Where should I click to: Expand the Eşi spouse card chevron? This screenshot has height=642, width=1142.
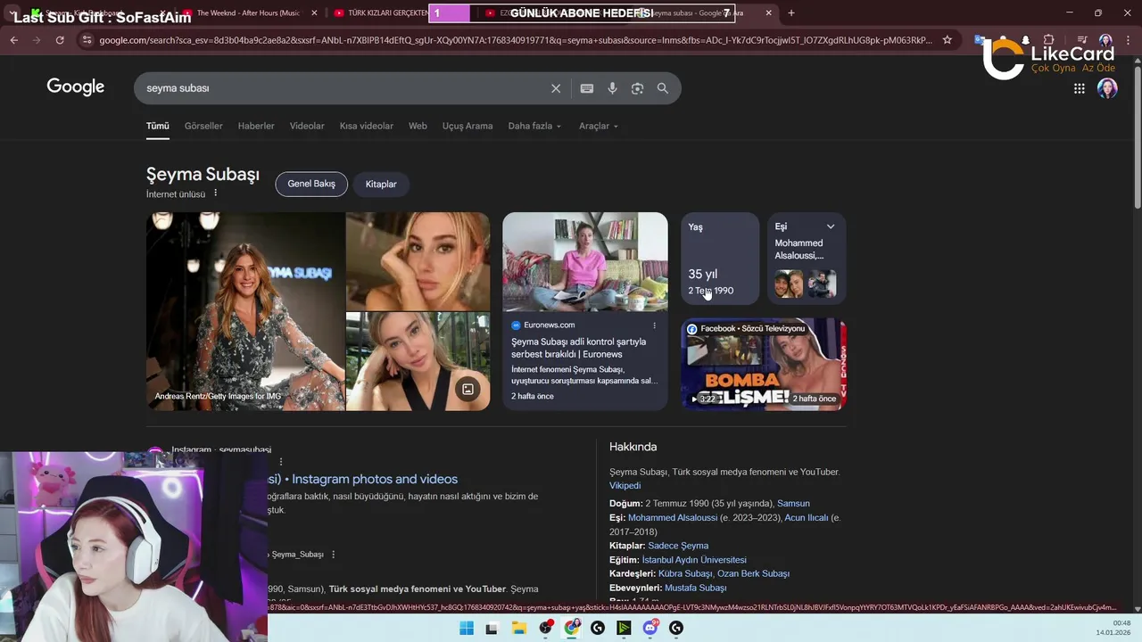pos(831,226)
